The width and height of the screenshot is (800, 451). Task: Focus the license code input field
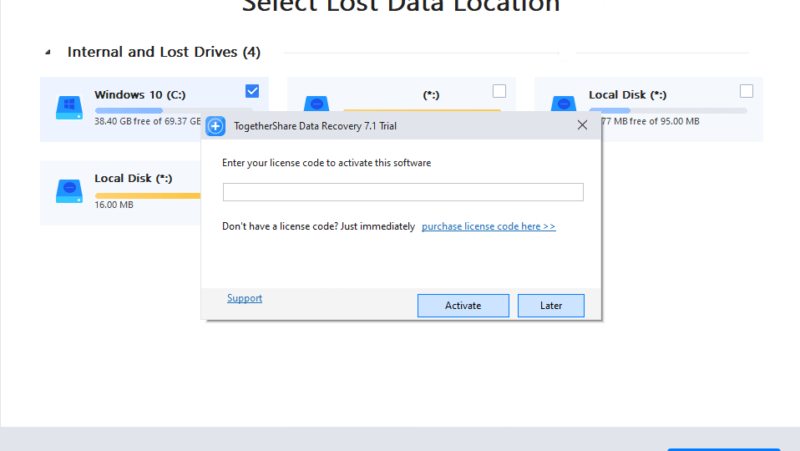[x=403, y=192]
